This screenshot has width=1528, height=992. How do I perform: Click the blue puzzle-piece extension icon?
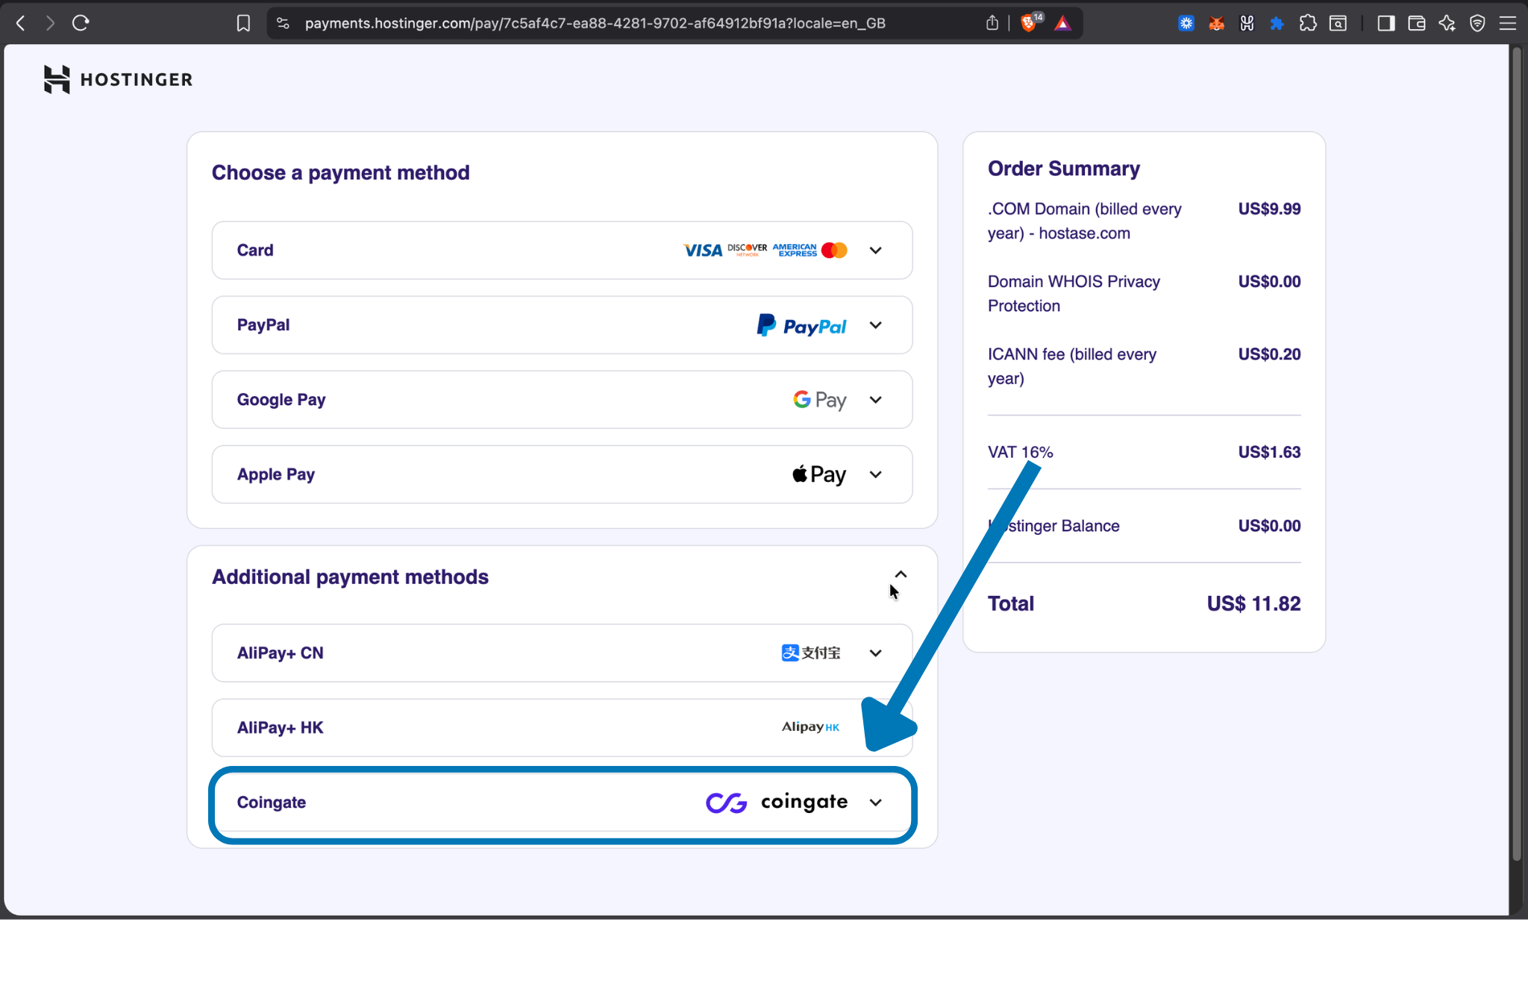(x=1277, y=23)
